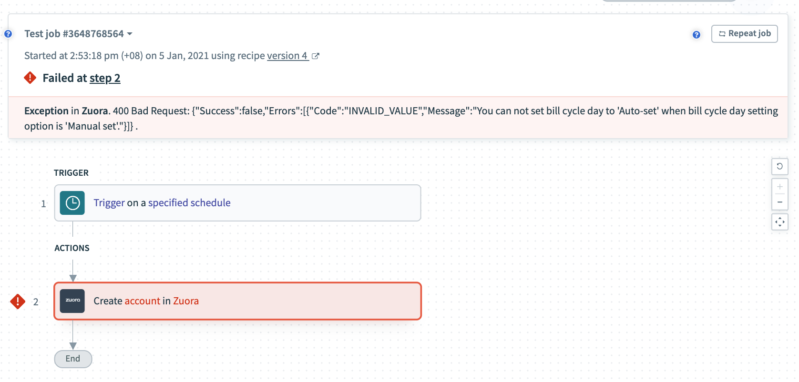The height and width of the screenshot is (382, 799).
Task: Zoom out of the recipe diagram
Action: 780,201
